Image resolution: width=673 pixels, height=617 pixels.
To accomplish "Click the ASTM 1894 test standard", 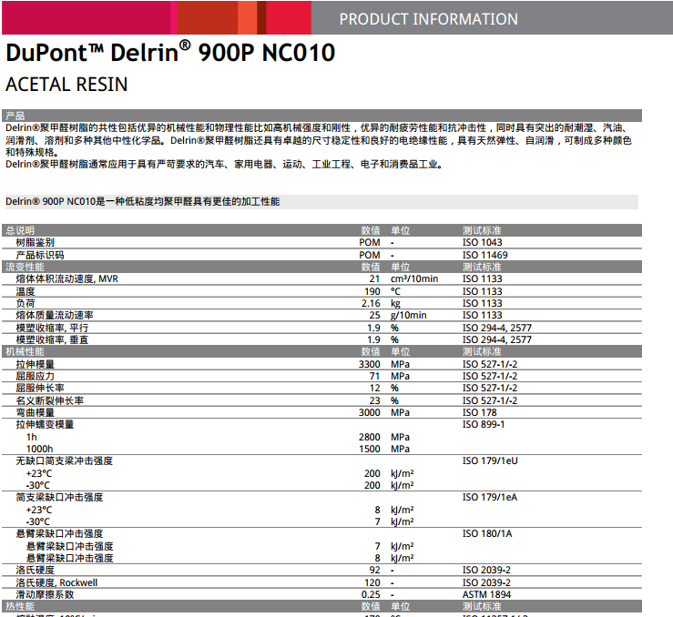I will click(486, 594).
